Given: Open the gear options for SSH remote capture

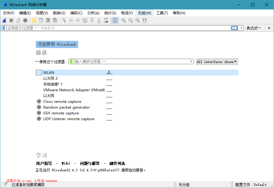Looking at the screenshot, I should pyautogui.click(x=39, y=113).
